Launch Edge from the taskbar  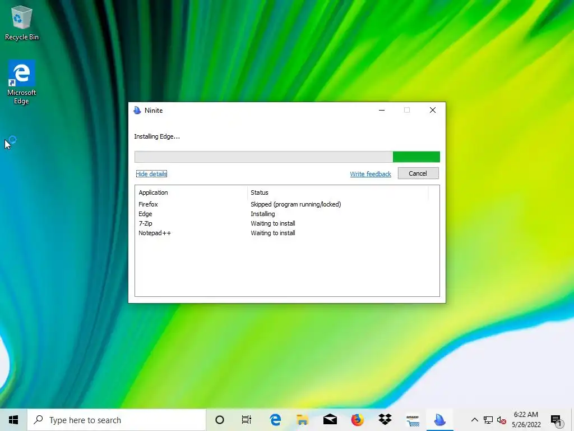[x=275, y=420]
